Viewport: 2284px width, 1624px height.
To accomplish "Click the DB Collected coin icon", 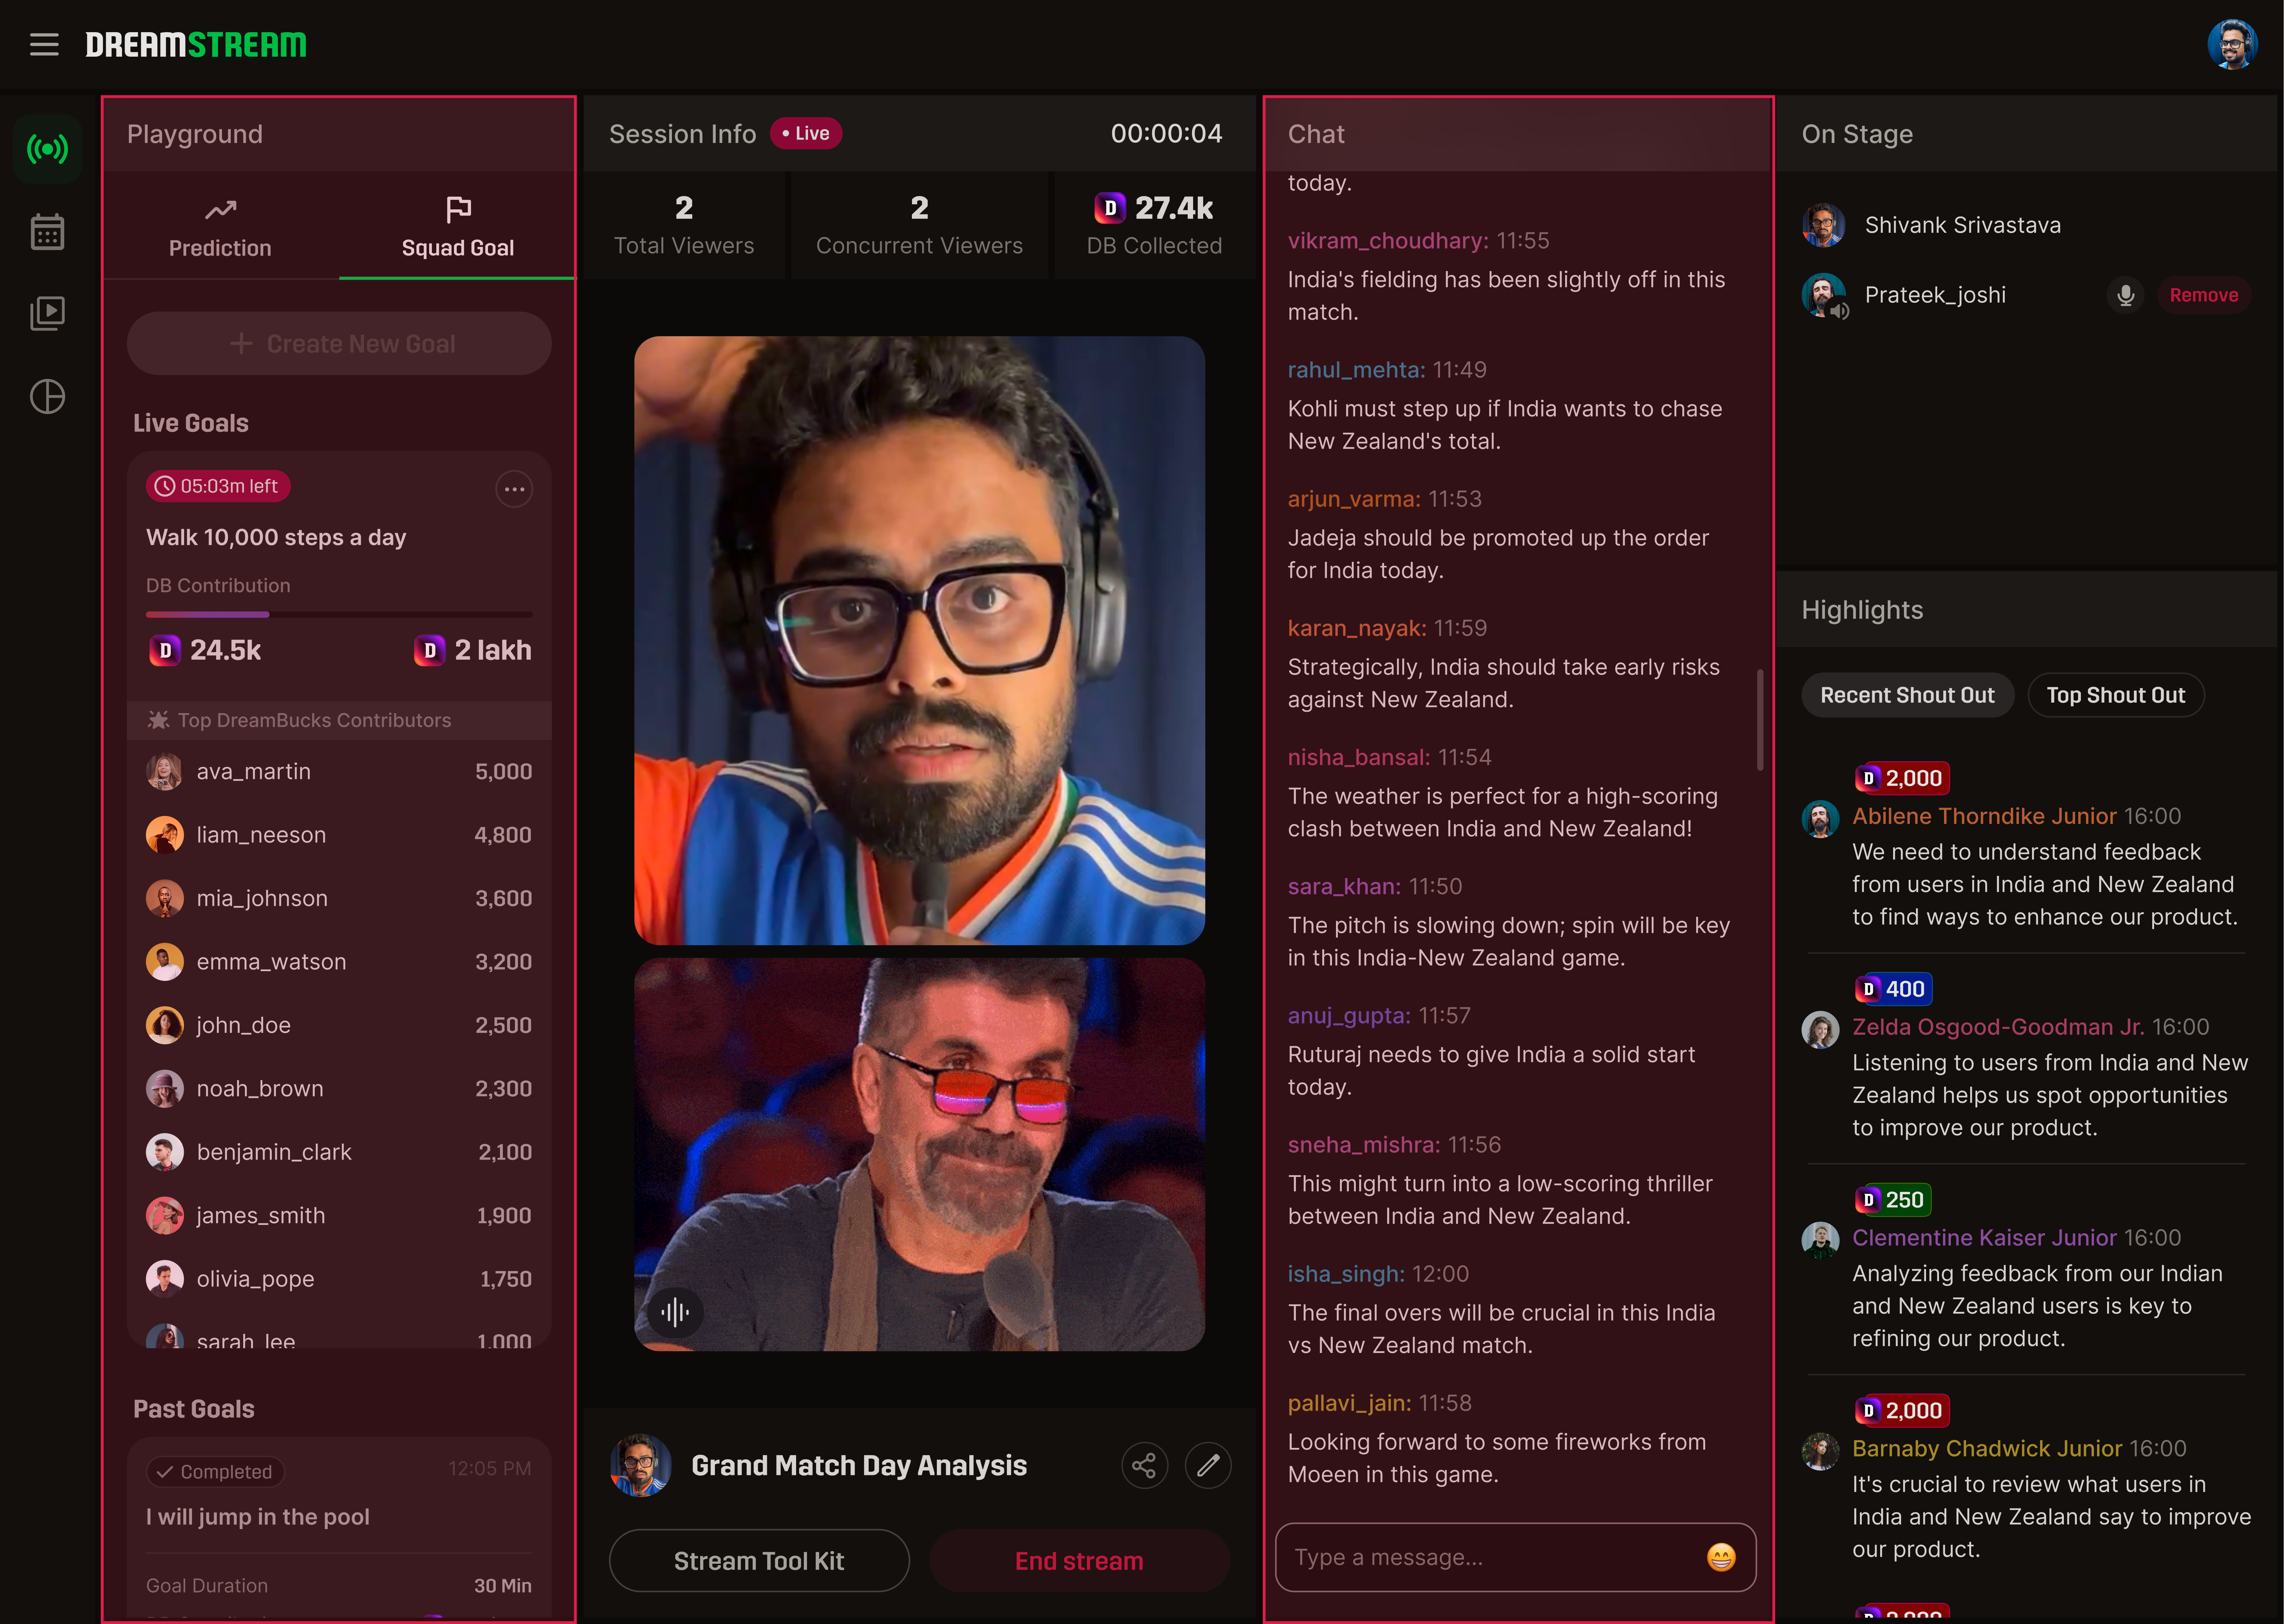I will [1110, 208].
